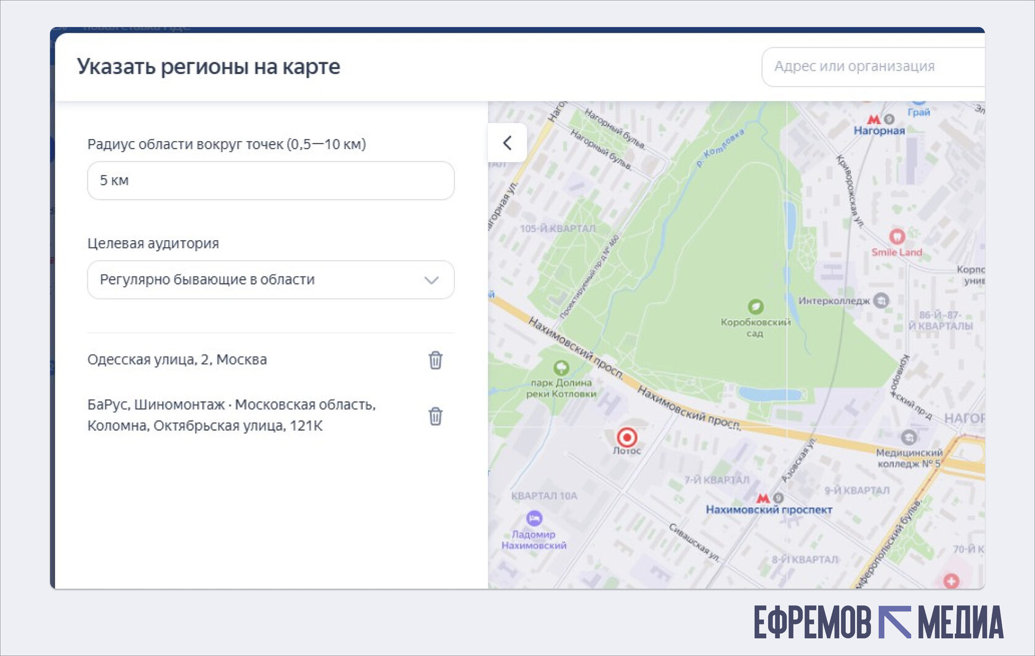The width and height of the screenshot is (1035, 656).
Task: Select the Нахимовский проспект metro icon
Action: (763, 498)
